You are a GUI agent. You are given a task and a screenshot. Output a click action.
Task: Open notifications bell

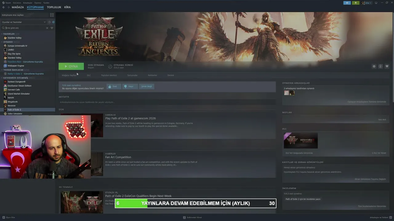356,3
